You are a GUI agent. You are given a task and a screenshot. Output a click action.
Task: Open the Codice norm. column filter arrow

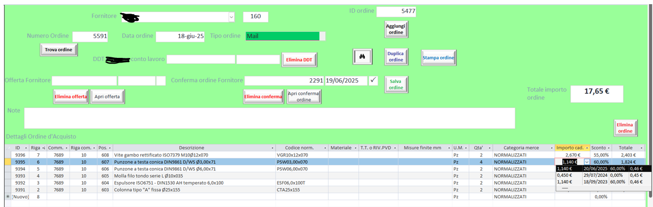click(x=325, y=148)
